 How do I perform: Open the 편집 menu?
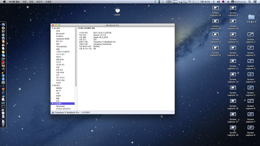tap(31, 2)
